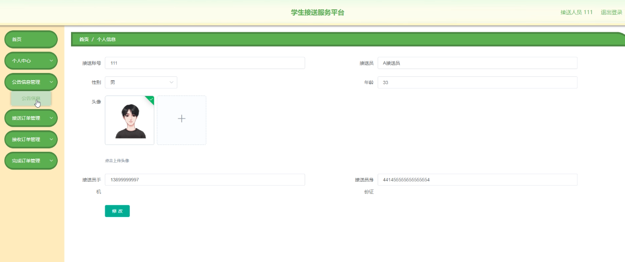Open the 首页 sidebar menu item
This screenshot has width=625, height=262.
tap(31, 39)
